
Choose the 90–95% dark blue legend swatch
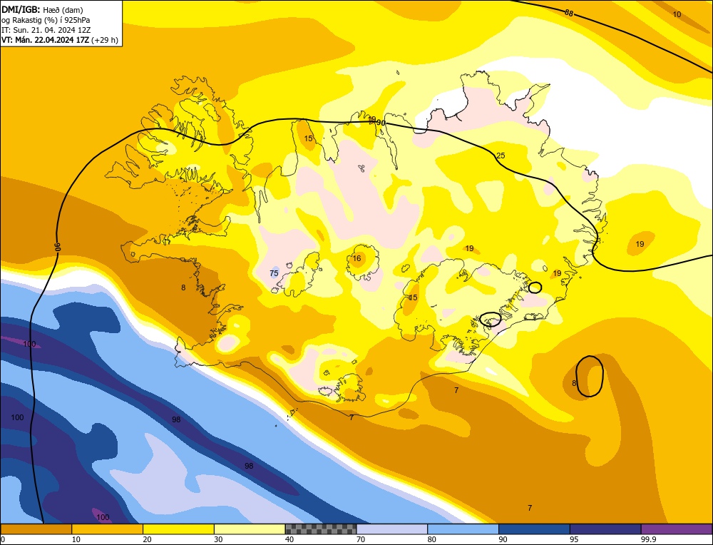[x=534, y=529]
